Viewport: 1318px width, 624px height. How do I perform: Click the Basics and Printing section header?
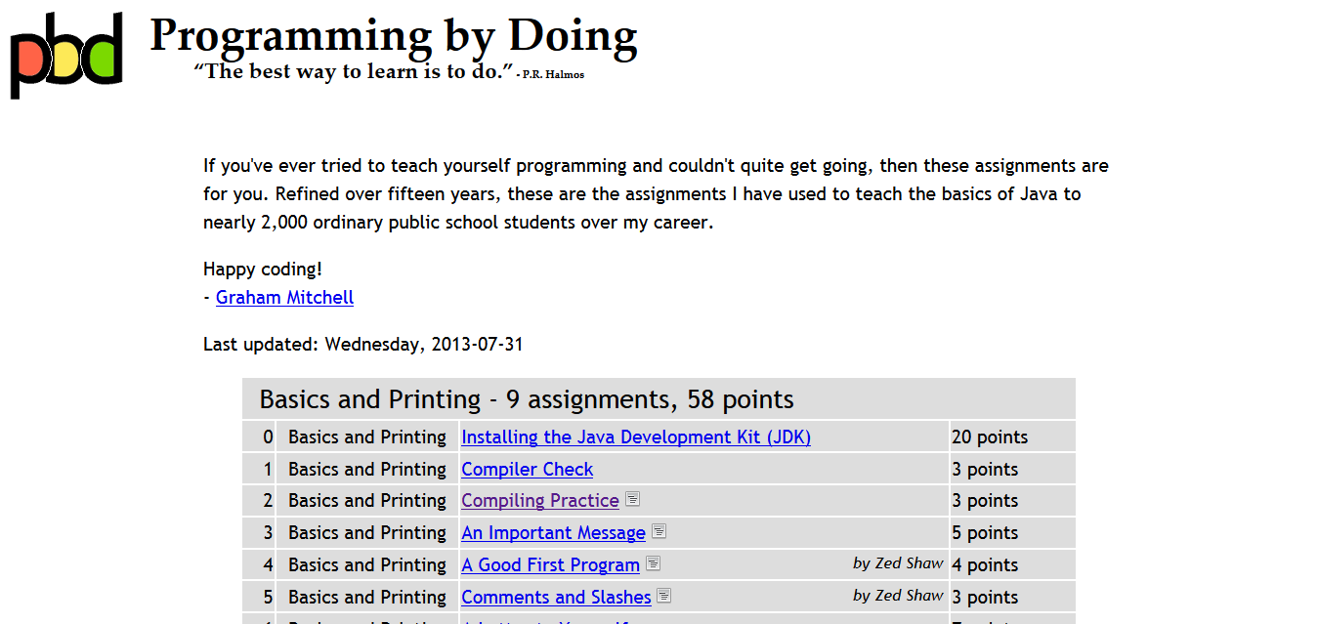coord(526,398)
